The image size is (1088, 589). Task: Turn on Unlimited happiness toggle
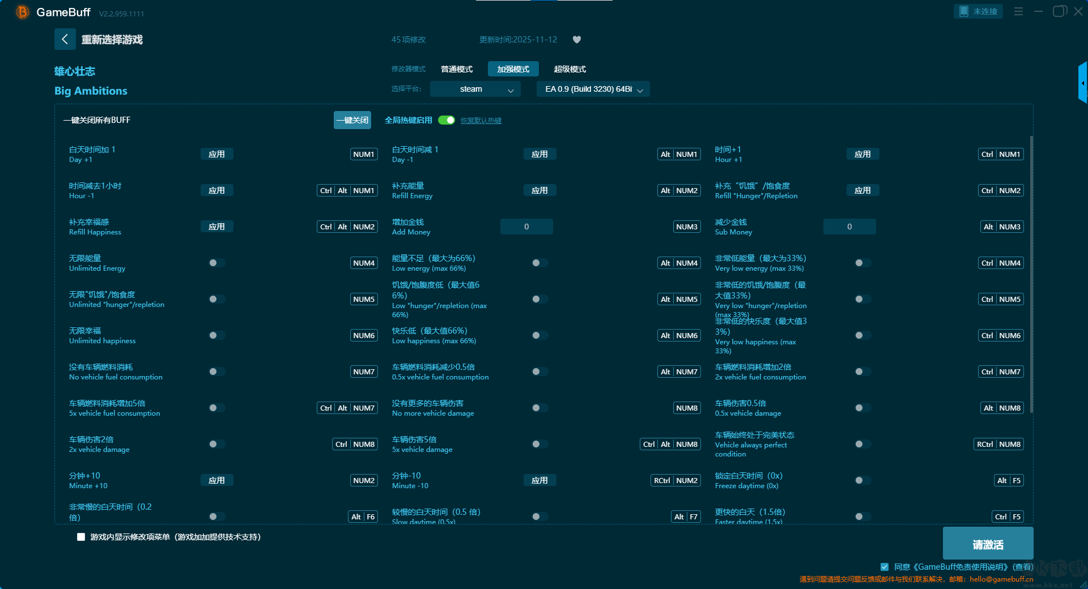click(x=216, y=335)
